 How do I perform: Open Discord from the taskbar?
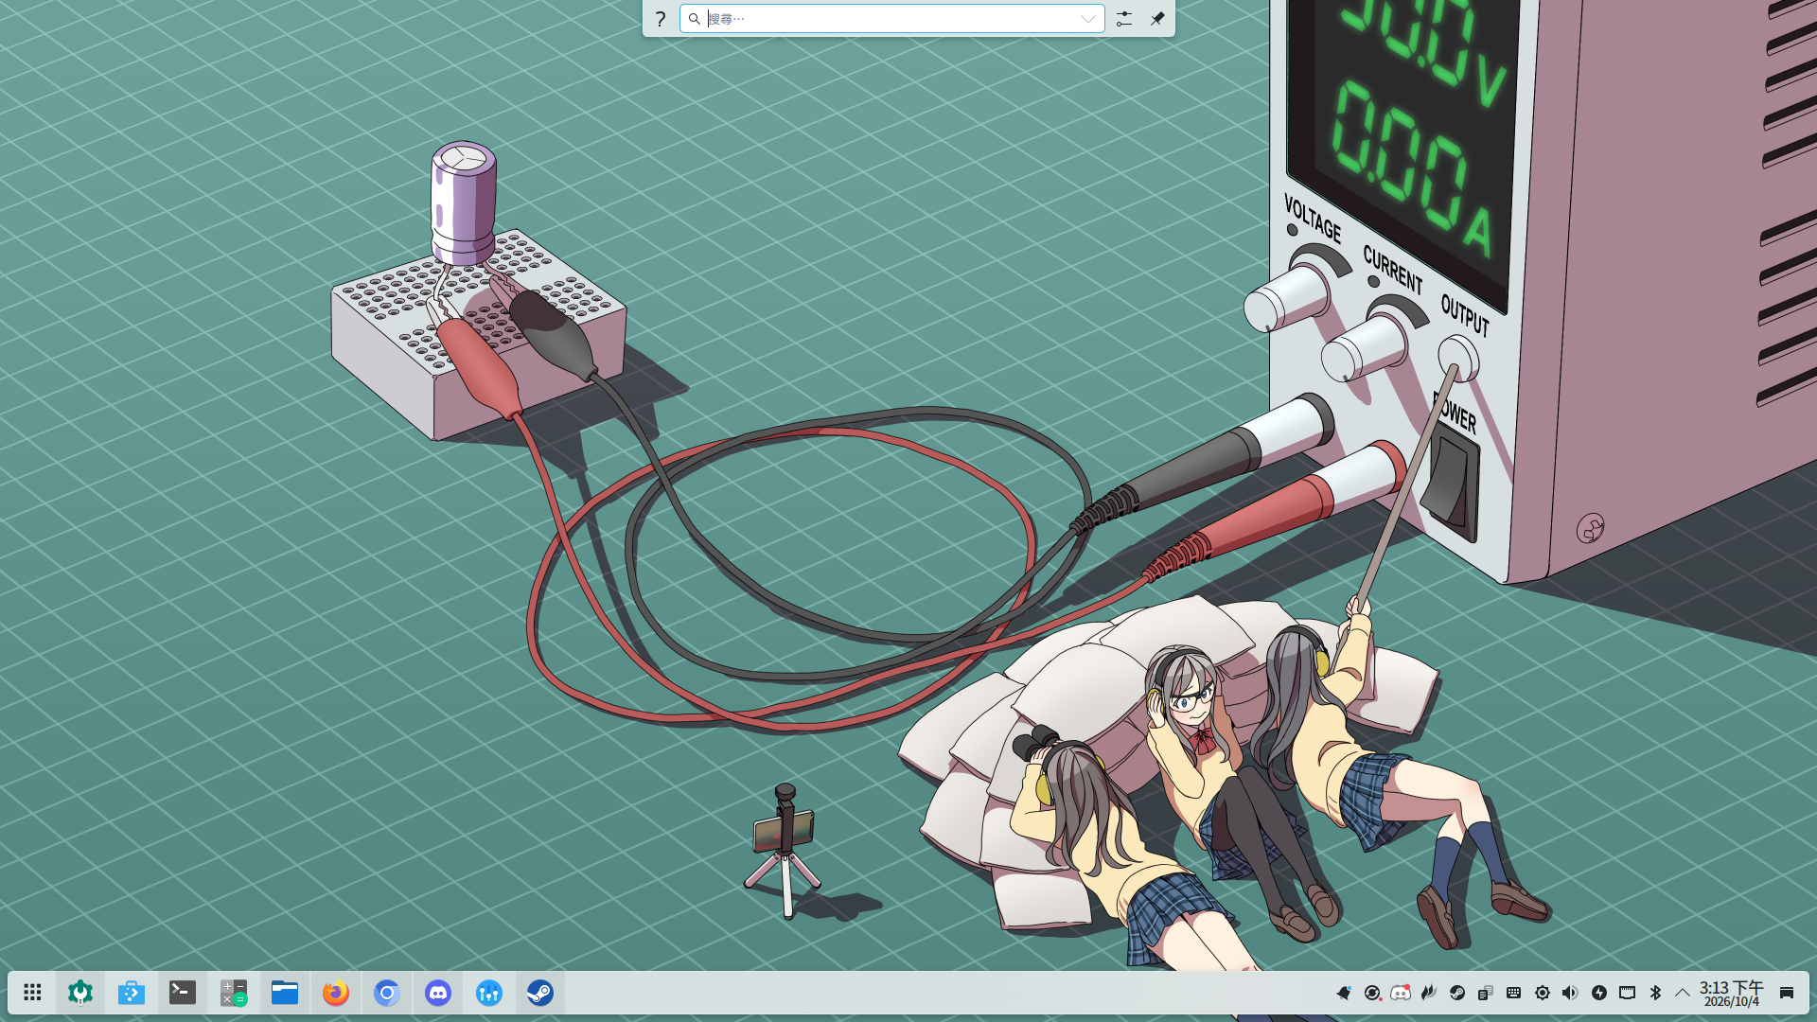(x=438, y=993)
